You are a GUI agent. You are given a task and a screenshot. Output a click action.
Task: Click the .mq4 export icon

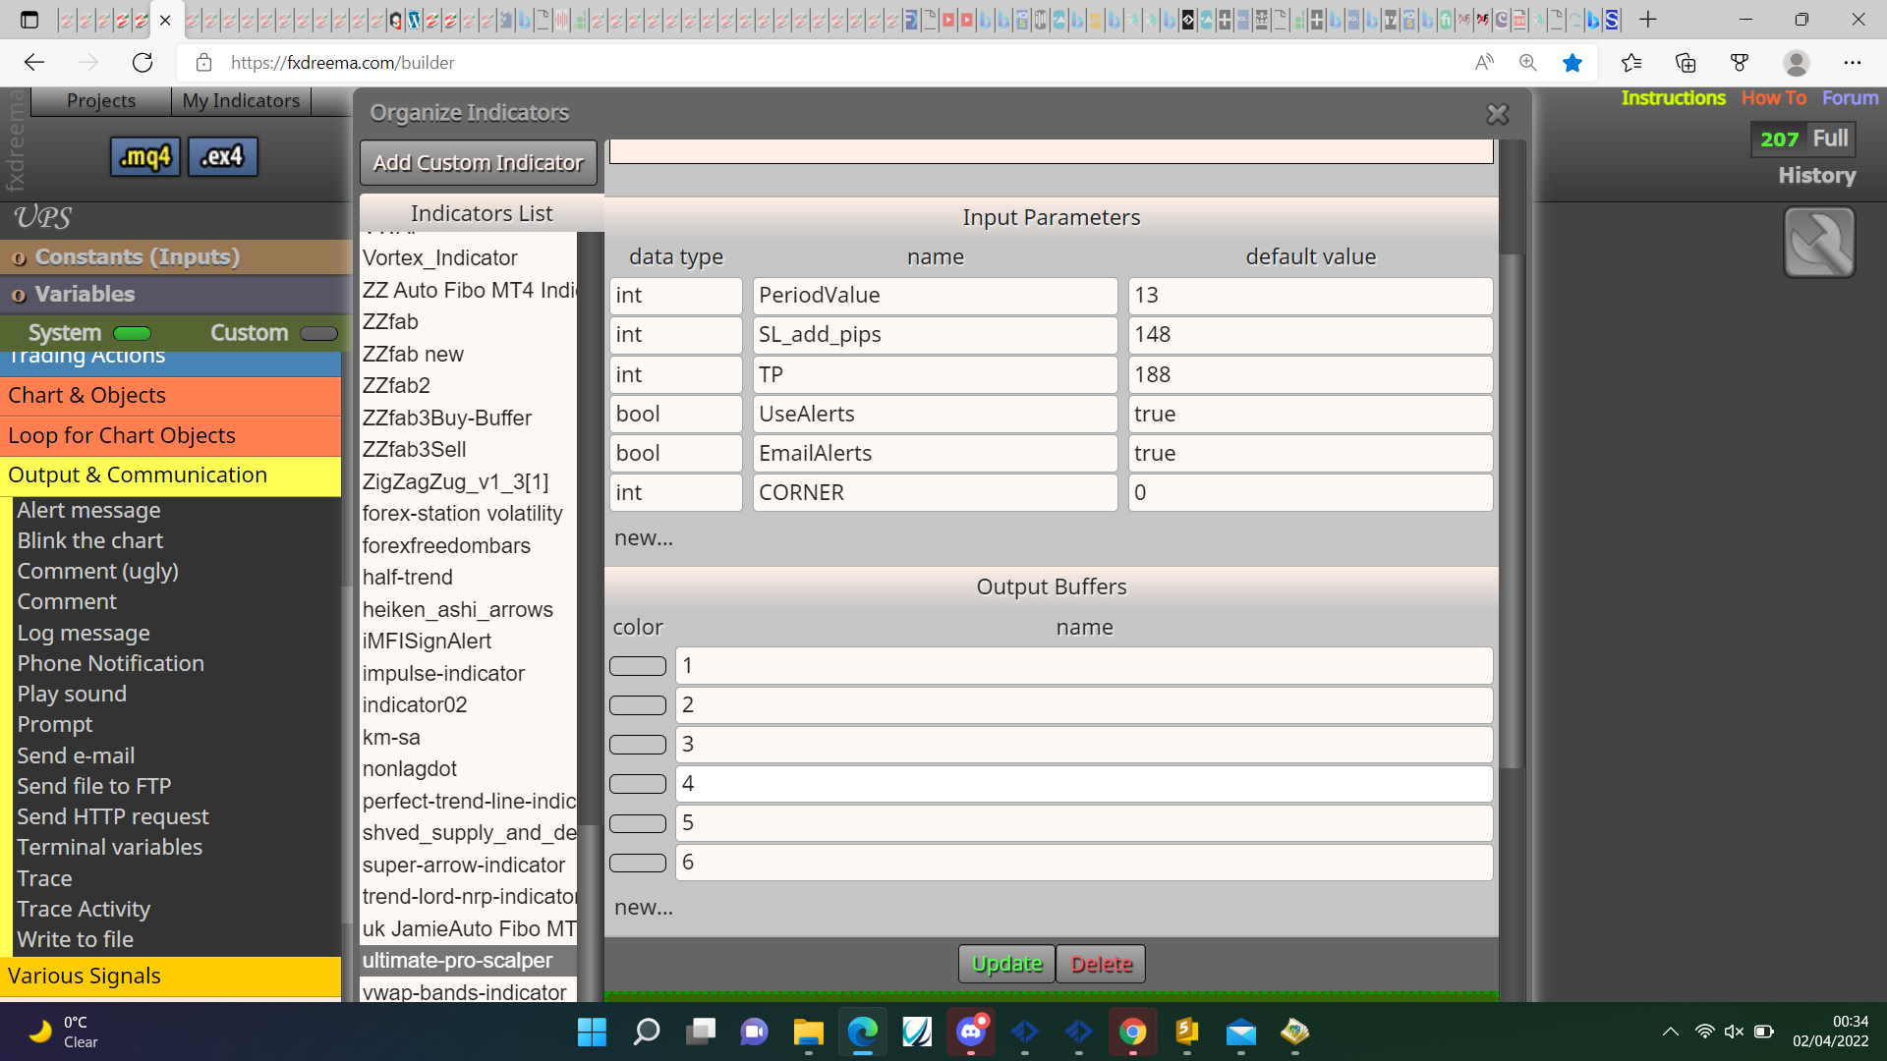145,157
